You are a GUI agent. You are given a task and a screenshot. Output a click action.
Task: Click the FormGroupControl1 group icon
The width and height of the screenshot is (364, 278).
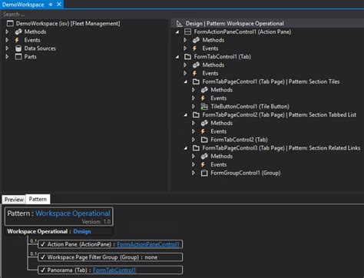[x=204, y=173]
